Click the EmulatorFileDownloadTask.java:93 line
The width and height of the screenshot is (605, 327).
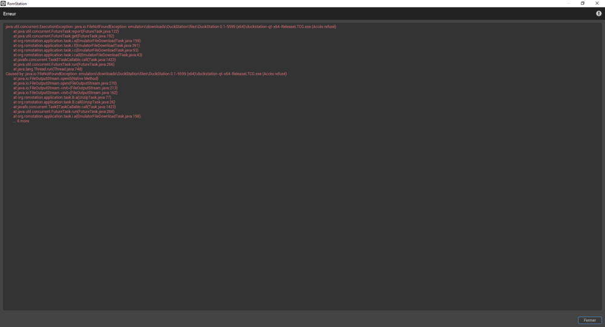coord(76,50)
